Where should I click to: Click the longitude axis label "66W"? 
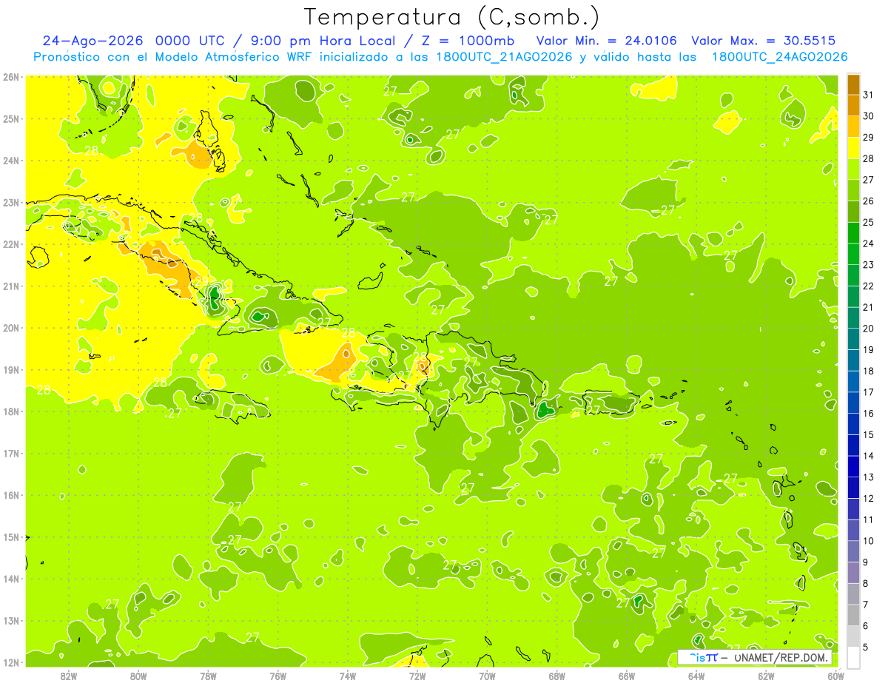coord(627,676)
